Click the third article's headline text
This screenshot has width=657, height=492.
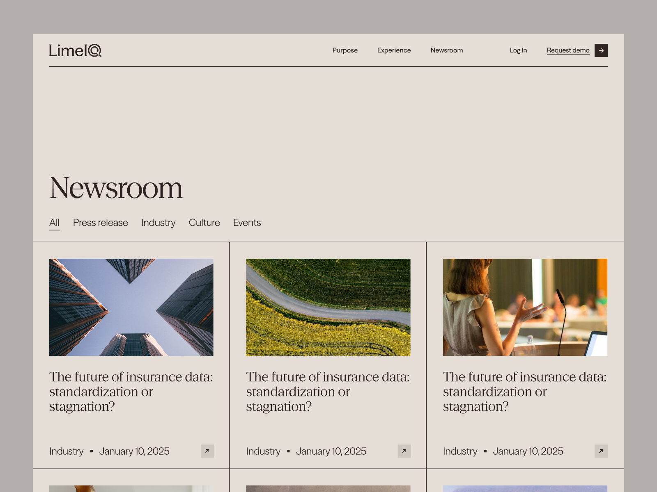coord(524,392)
